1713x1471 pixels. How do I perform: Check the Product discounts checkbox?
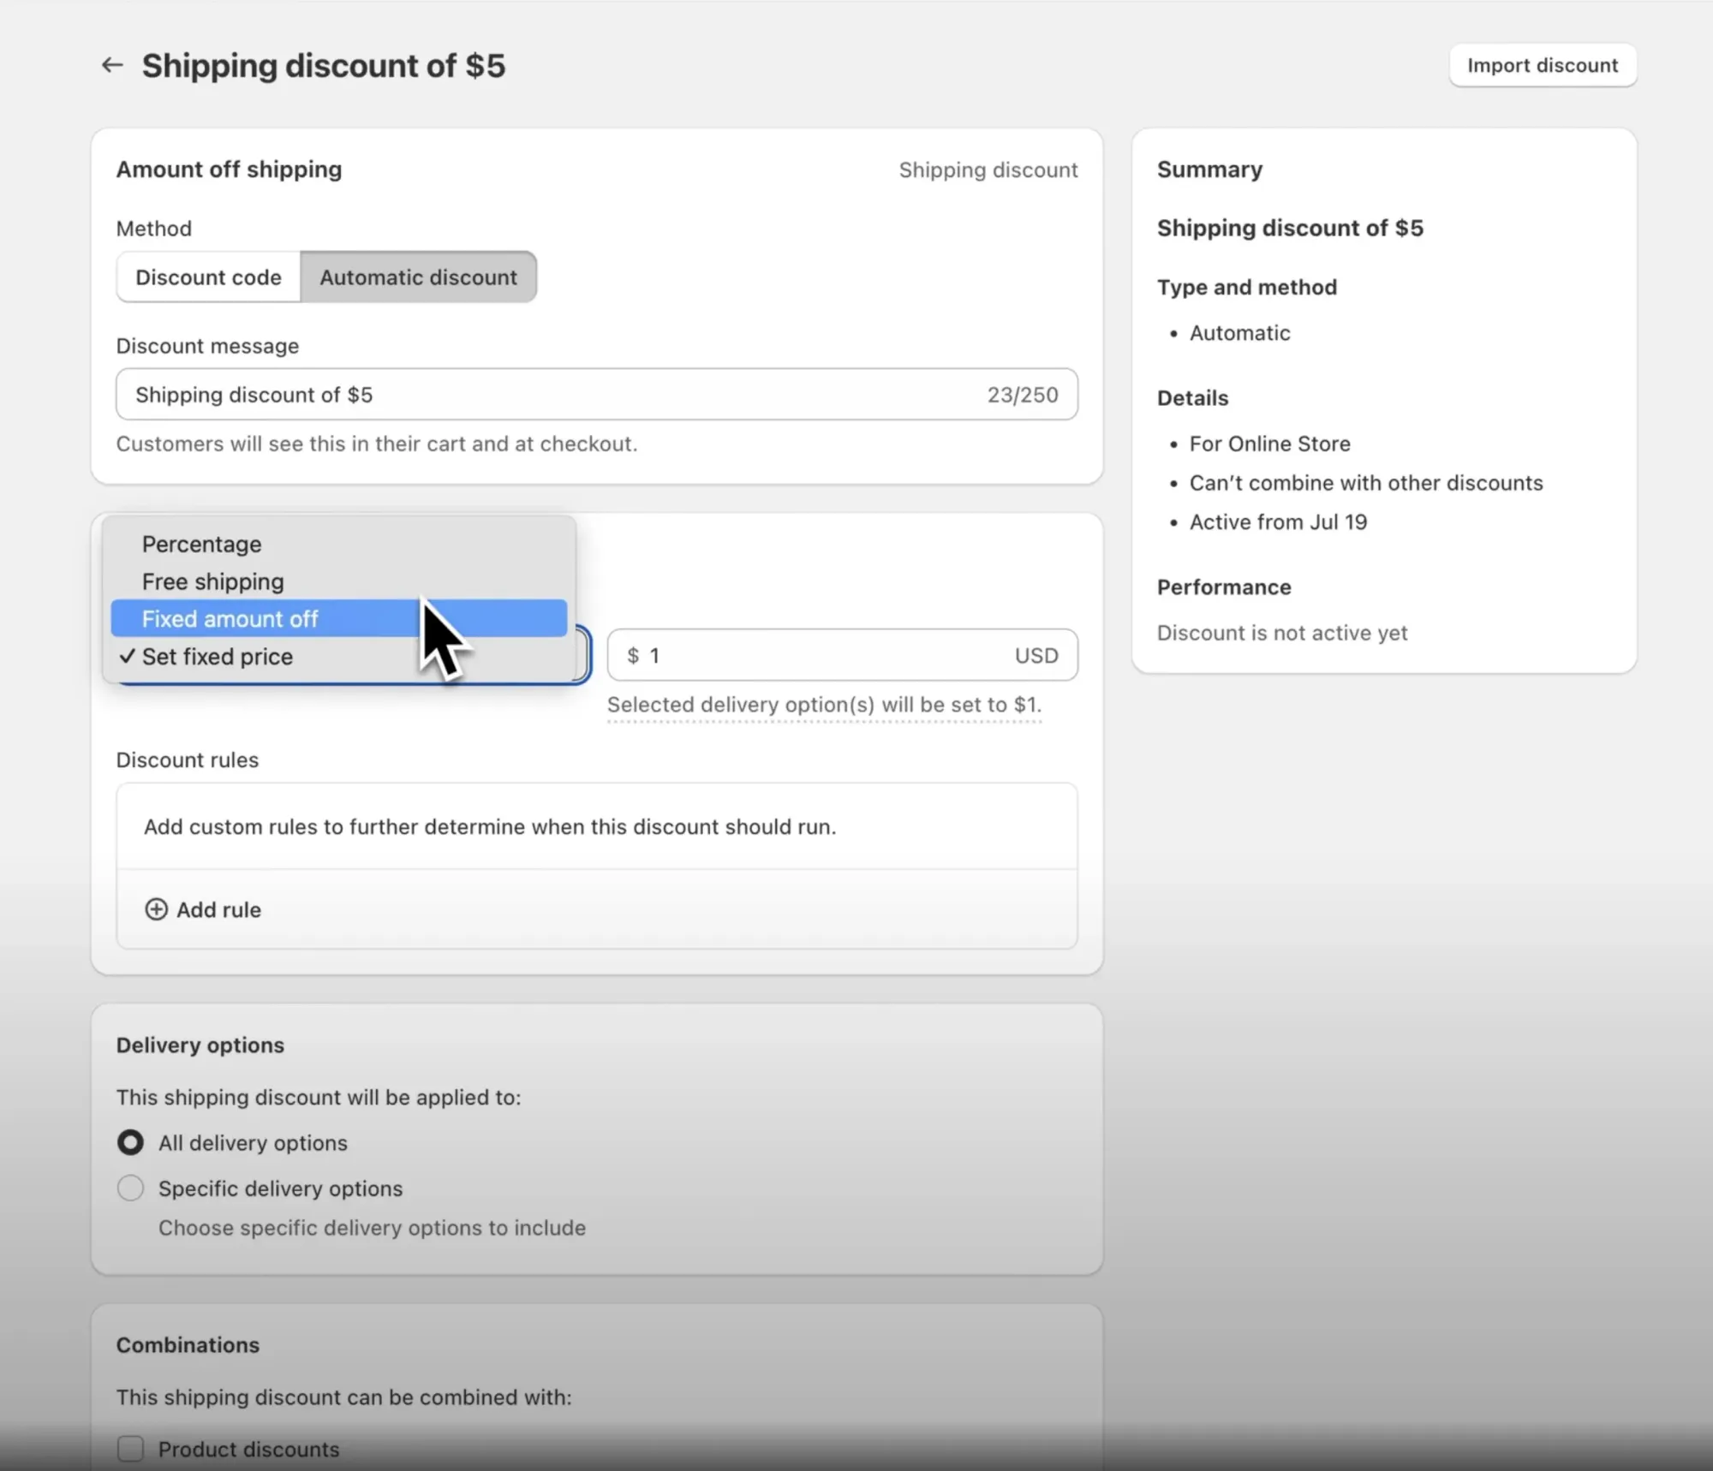pos(130,1449)
